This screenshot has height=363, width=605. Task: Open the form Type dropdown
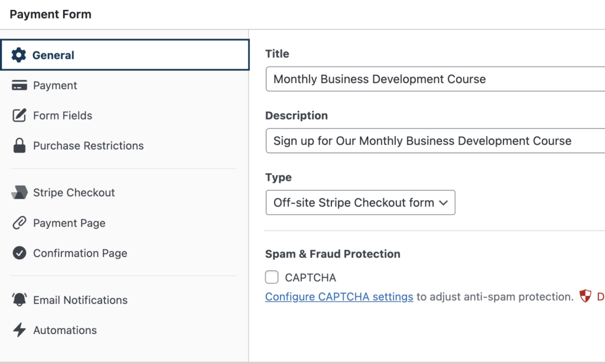click(x=360, y=203)
